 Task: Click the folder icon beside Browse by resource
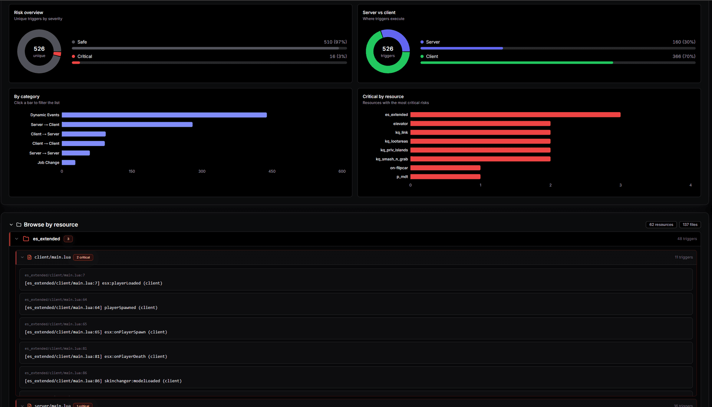(19, 225)
